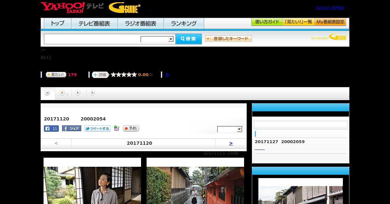Select the gray down-arrow tab
This screenshot has height=204, width=390.
point(47,93)
